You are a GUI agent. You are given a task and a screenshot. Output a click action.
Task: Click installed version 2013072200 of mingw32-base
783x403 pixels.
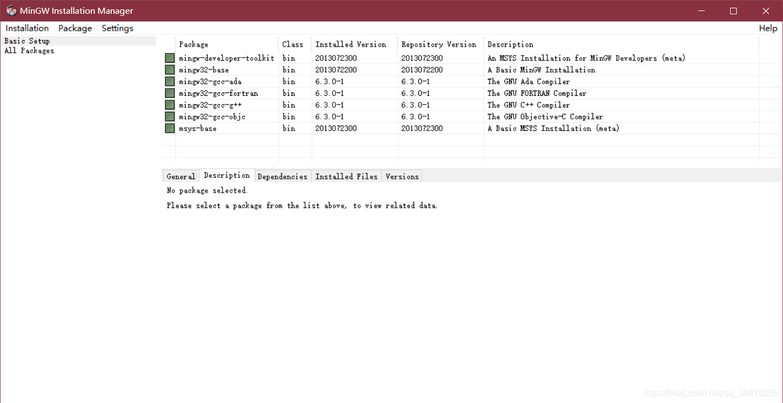(x=336, y=70)
